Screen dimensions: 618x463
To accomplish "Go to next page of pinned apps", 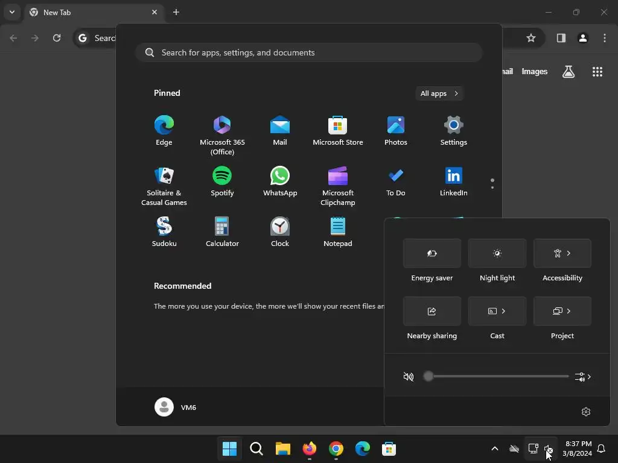I will (492, 187).
